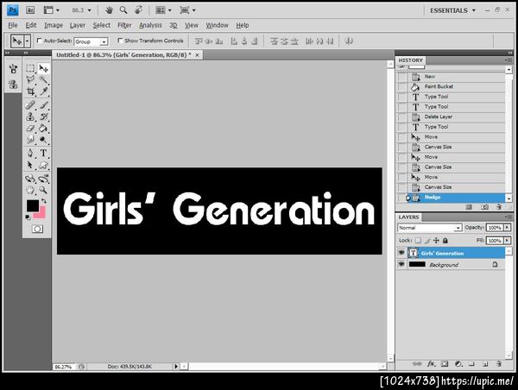Select the History Brush tool
518x390 pixels.
tap(43, 116)
